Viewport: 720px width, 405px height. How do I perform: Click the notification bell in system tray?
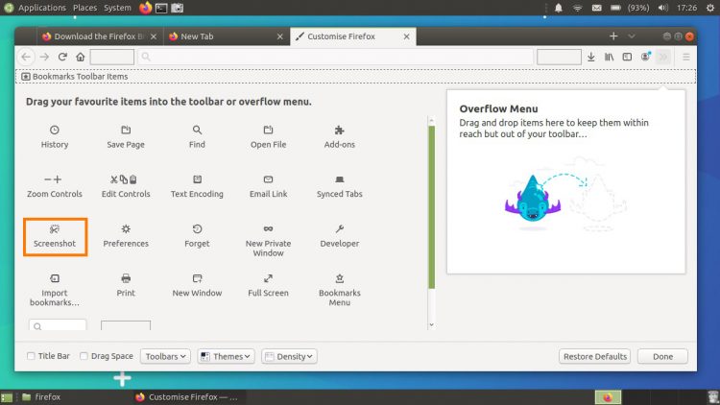click(559, 8)
